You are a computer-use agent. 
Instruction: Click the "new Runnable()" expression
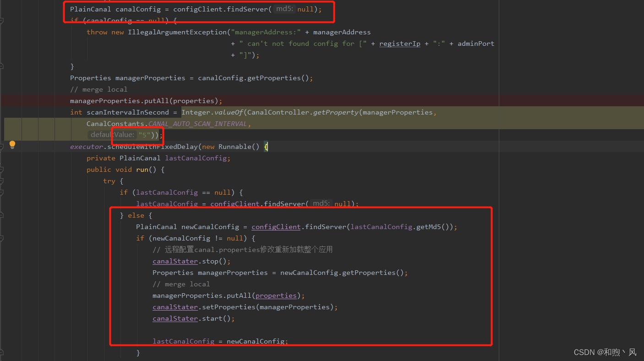(231, 146)
